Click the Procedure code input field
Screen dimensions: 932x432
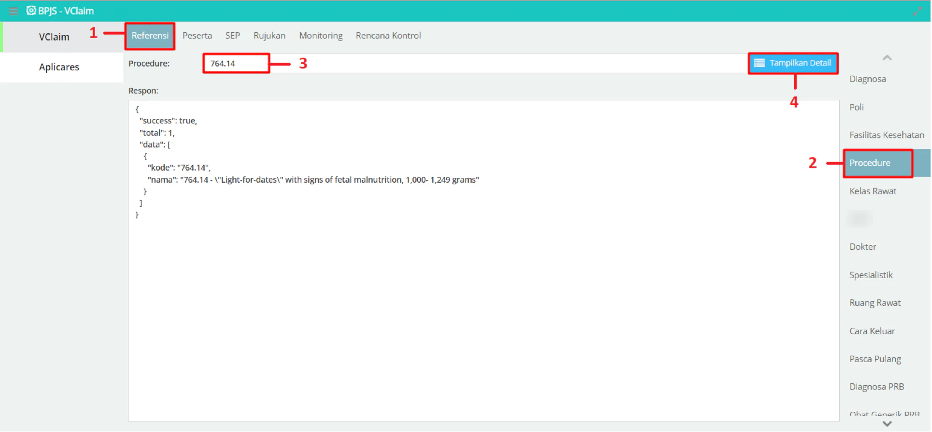(x=236, y=64)
